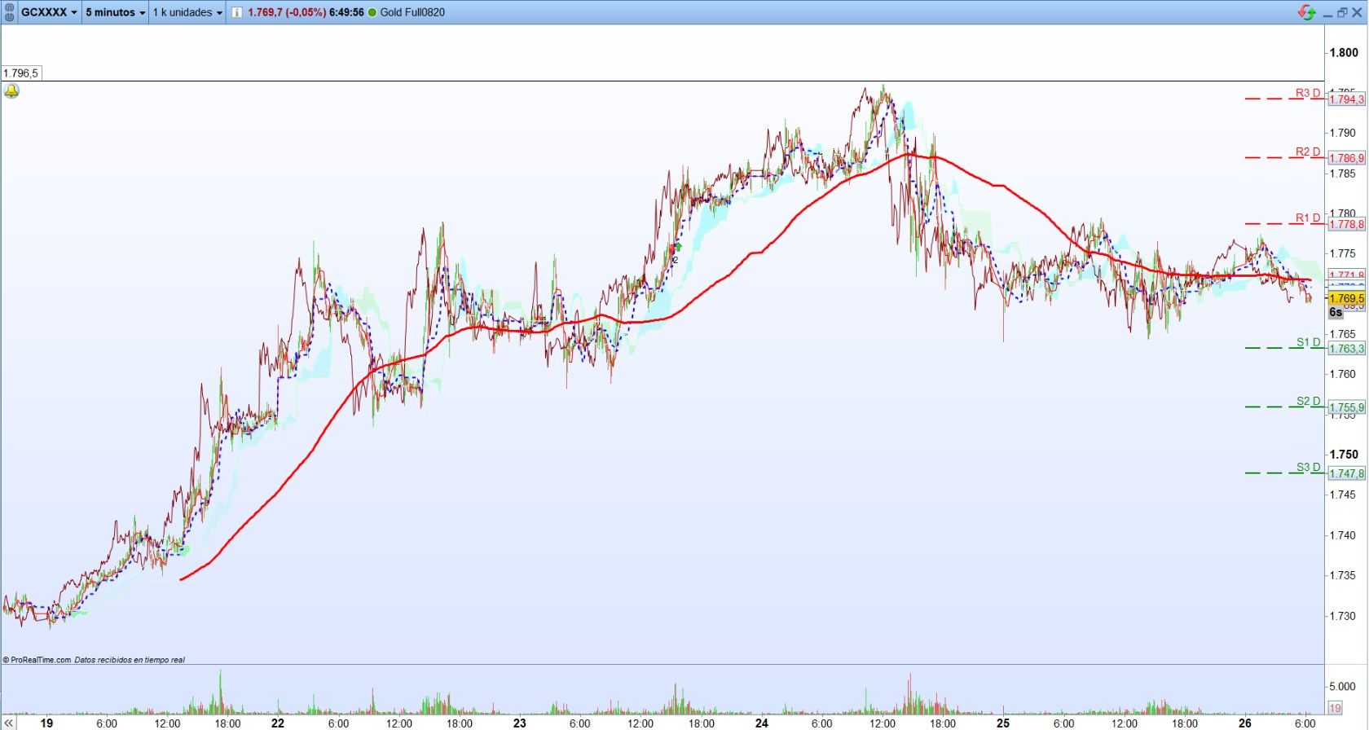Select the R3 D pivot level label
The width and height of the screenshot is (1369, 730).
click(1308, 93)
